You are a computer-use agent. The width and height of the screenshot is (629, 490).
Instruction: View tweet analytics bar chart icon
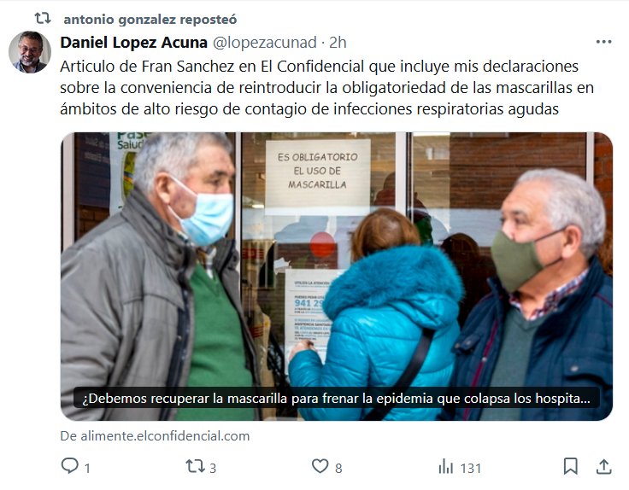click(445, 466)
